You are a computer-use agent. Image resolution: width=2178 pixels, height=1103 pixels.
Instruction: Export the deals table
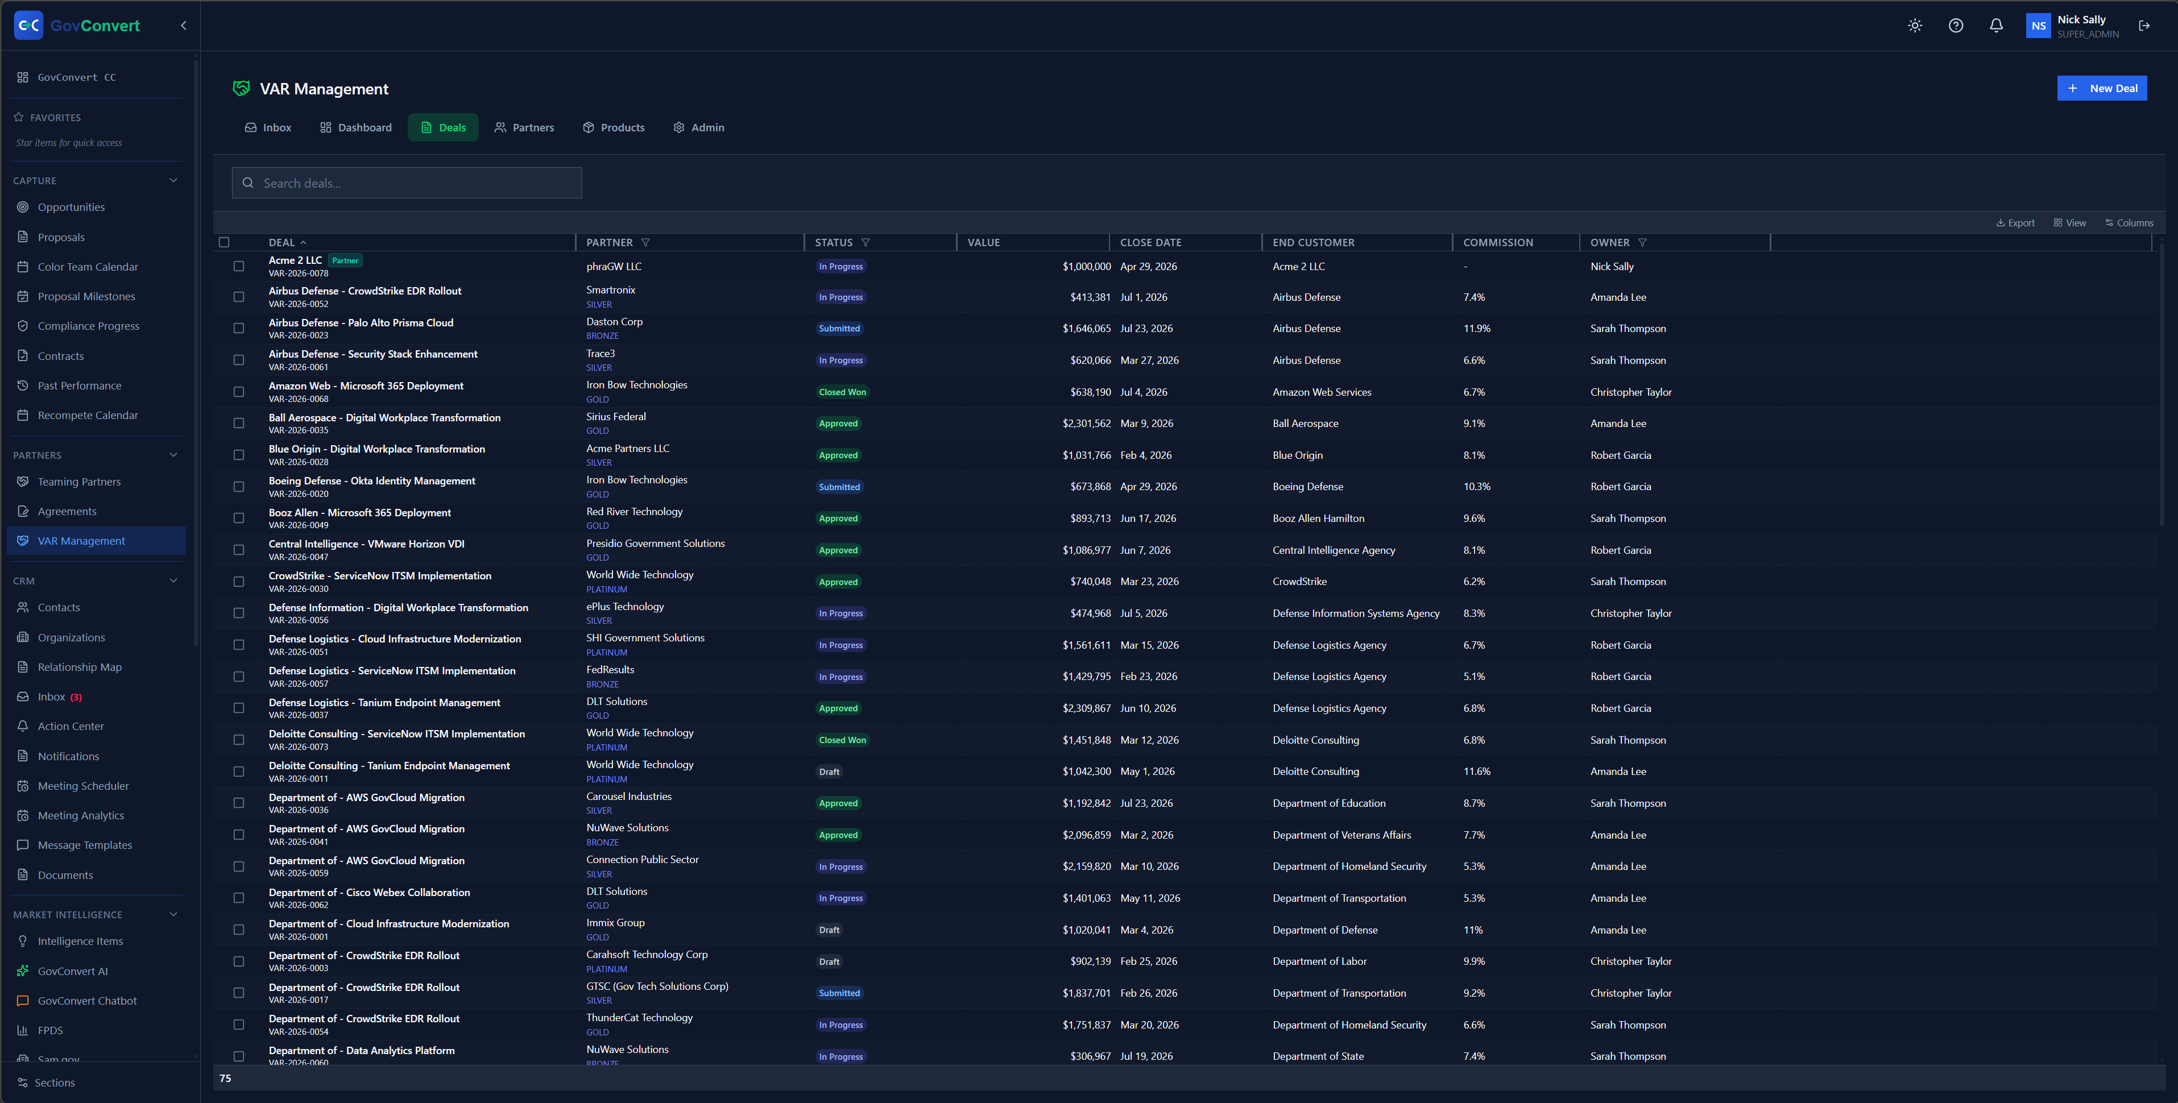click(2016, 223)
